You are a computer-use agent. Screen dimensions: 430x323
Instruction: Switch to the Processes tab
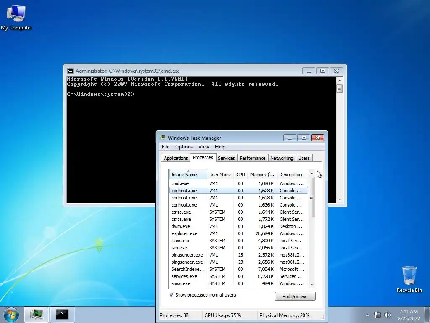click(x=203, y=157)
